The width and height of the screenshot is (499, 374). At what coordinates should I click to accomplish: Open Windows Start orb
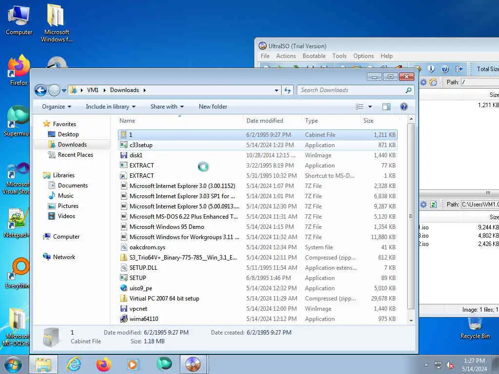(x=13, y=364)
